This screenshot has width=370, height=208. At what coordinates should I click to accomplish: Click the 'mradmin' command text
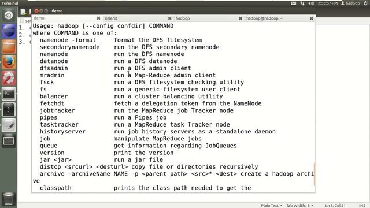point(52,75)
